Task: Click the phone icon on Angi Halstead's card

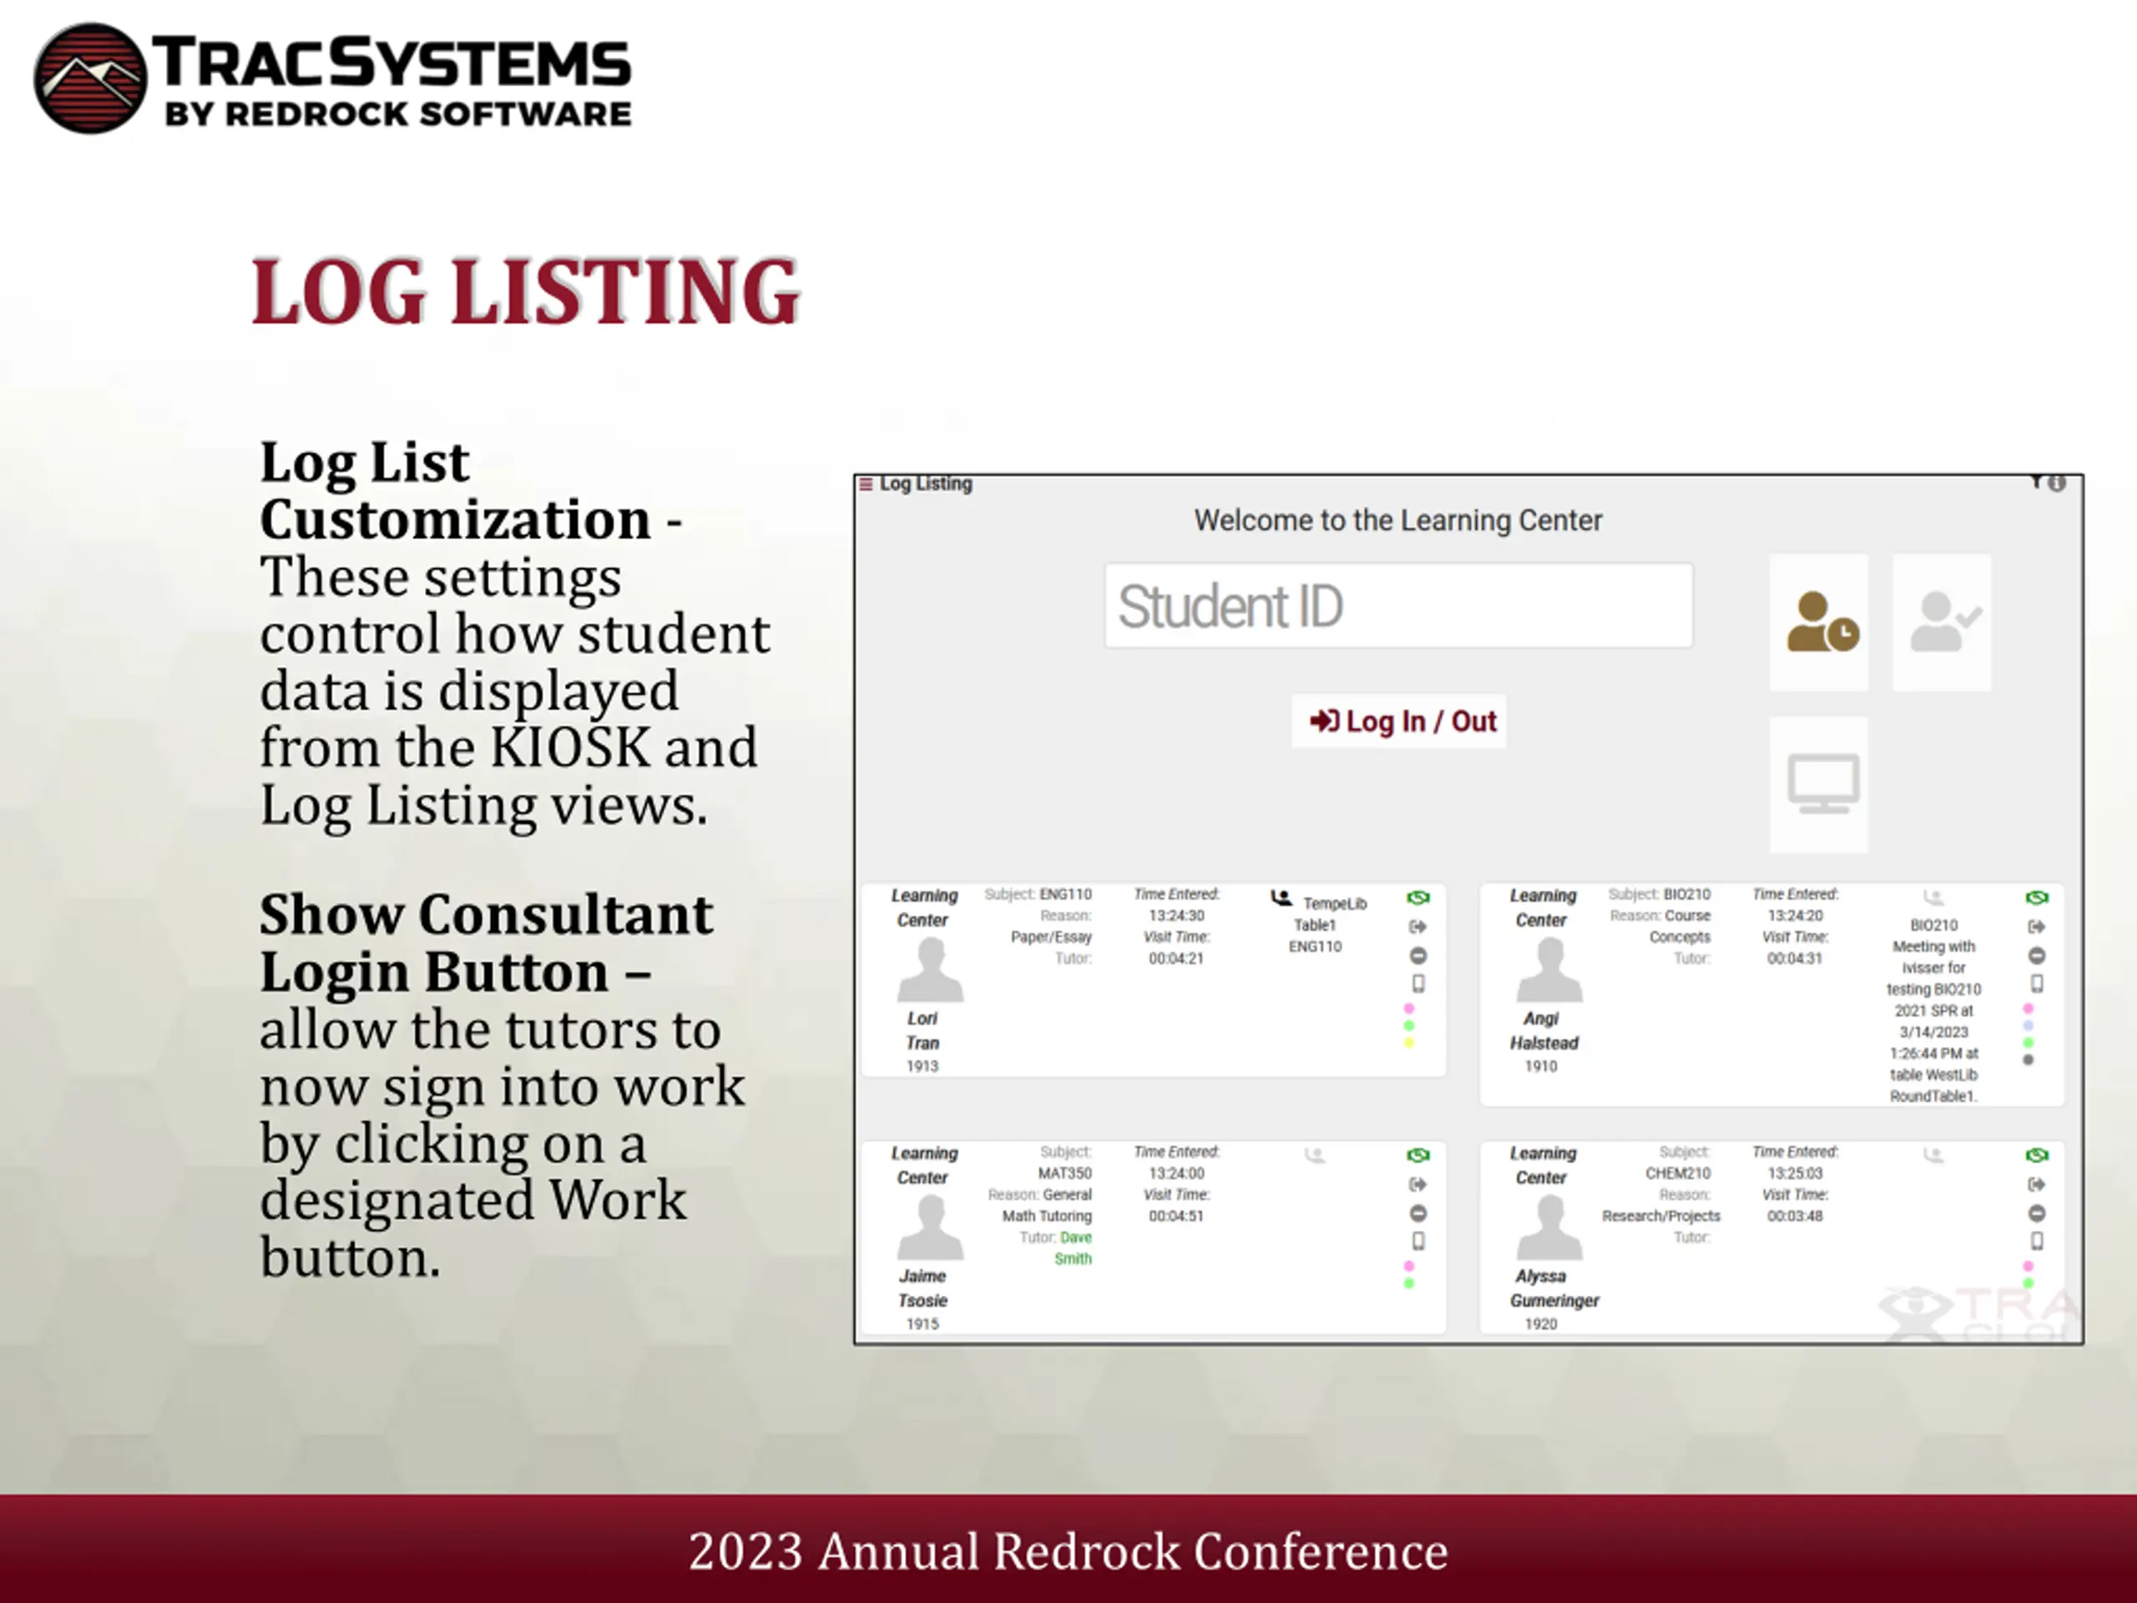Action: coord(2037,984)
